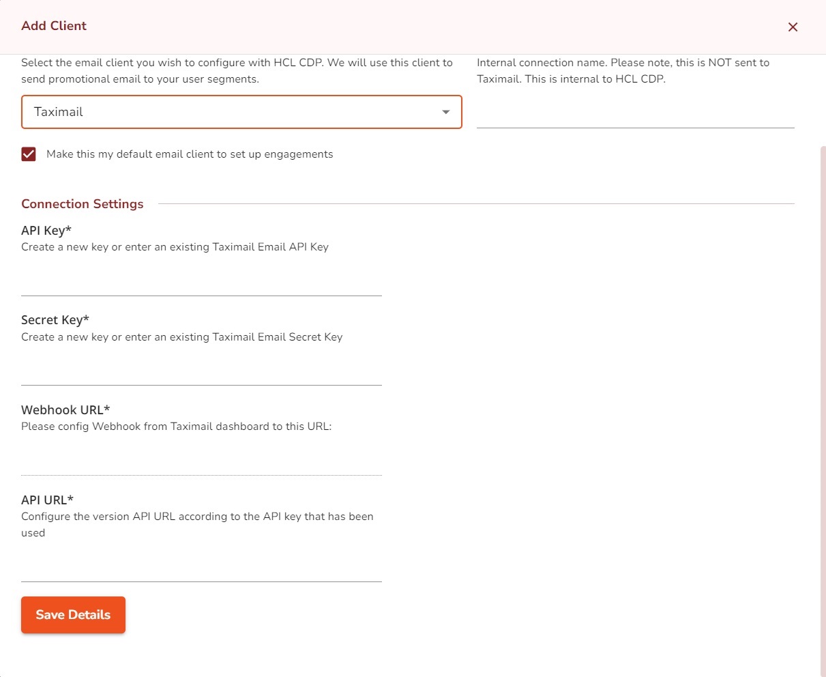Screen dimensions: 826x677
Task: Click the Connection Settings section heading
Action: 83,204
